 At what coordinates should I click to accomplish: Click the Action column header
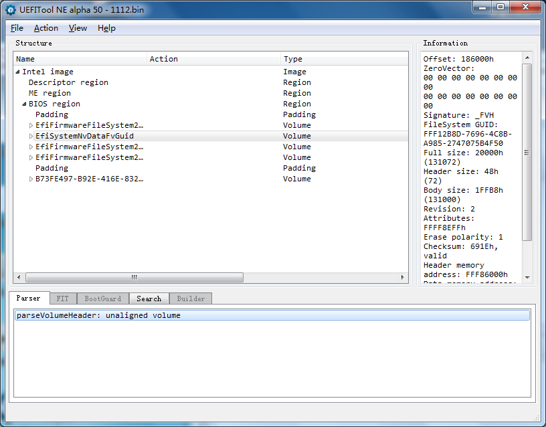pyautogui.click(x=213, y=59)
